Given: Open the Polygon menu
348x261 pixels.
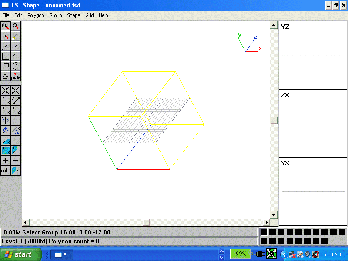Looking at the screenshot, I should tap(36, 15).
